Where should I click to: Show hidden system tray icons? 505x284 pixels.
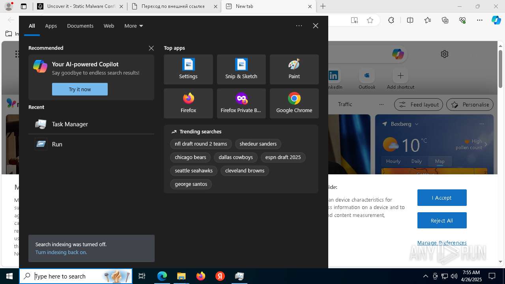coord(425,276)
